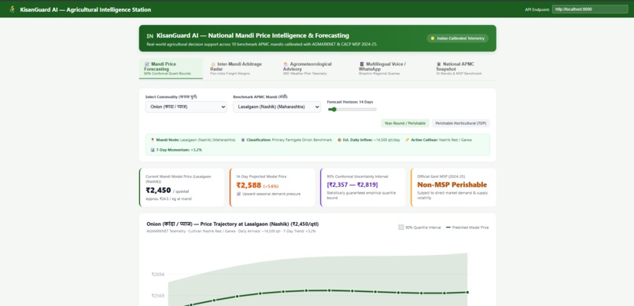Click the ₹2,450 current modal price value
634x306 pixels.
point(158,191)
